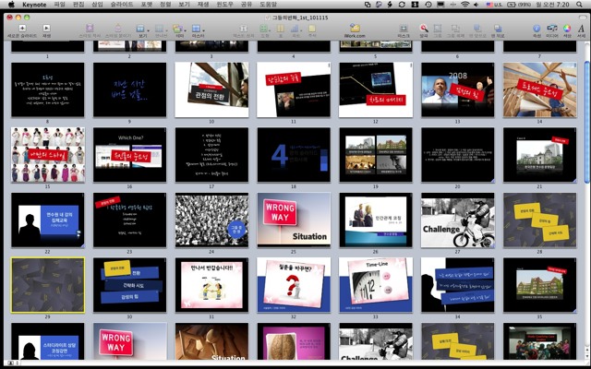The width and height of the screenshot is (591, 369).
Task: Open the 삽입 (Insert) menu
Action: coord(97,5)
